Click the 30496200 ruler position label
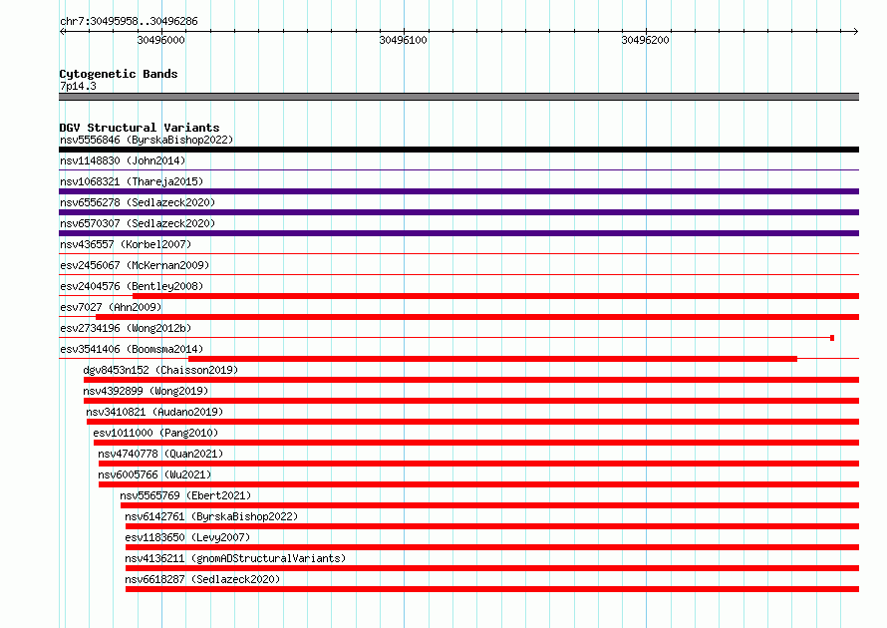Image resolution: width=887 pixels, height=628 pixels. 646,40
